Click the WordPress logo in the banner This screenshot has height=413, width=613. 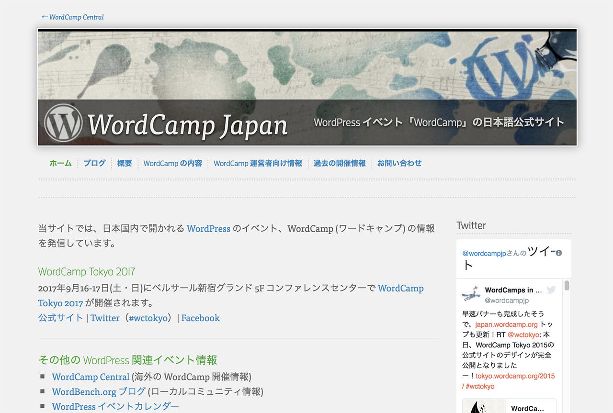(64, 123)
